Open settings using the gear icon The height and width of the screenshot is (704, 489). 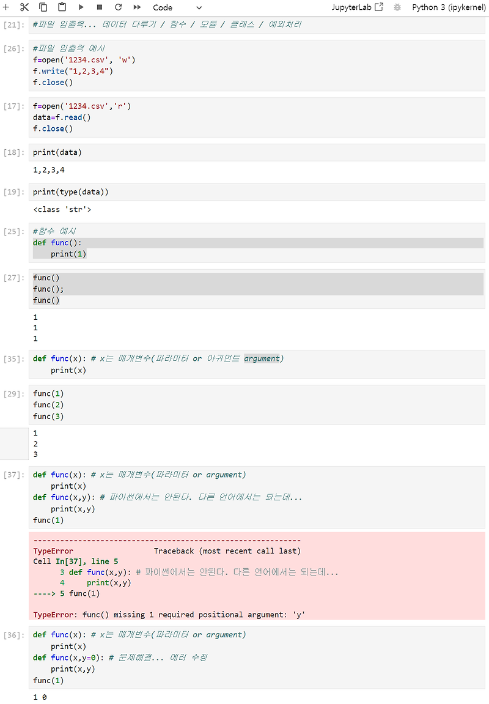click(x=397, y=7)
